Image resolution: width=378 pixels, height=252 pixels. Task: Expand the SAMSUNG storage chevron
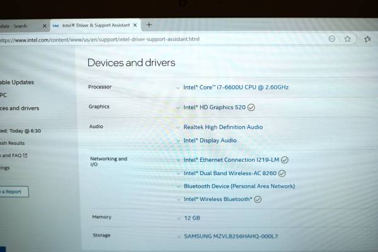pos(179,237)
